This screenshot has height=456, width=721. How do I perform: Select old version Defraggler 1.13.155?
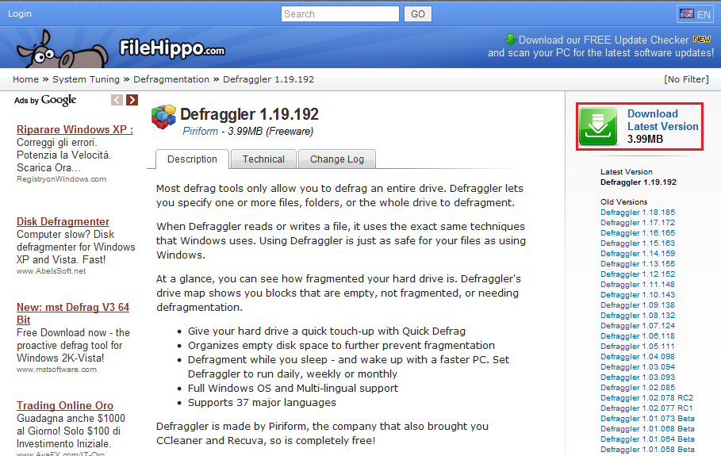tap(638, 264)
